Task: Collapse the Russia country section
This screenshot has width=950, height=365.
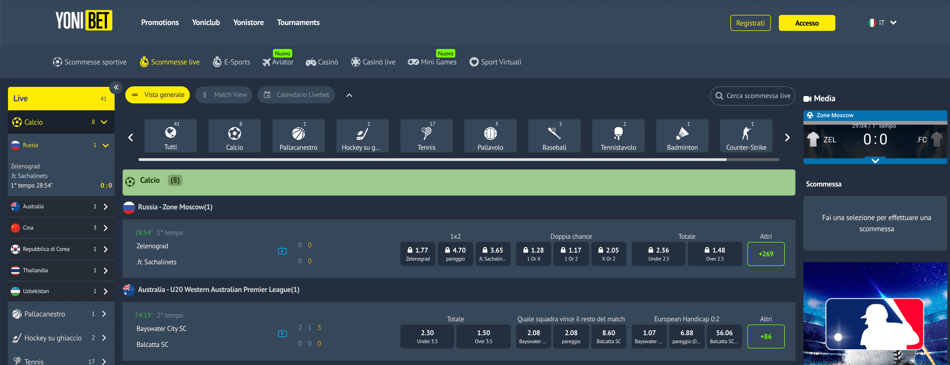Action: tap(106, 145)
